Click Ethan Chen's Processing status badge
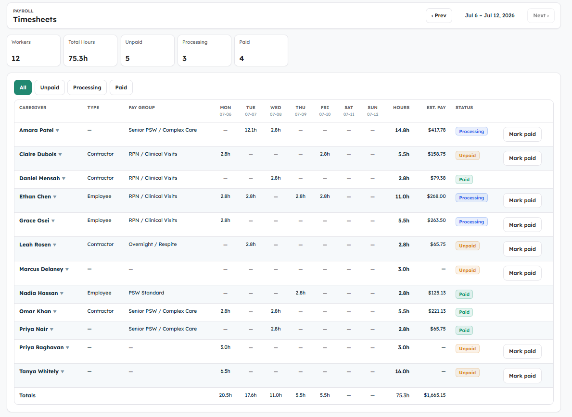The width and height of the screenshot is (572, 417). pos(471,198)
